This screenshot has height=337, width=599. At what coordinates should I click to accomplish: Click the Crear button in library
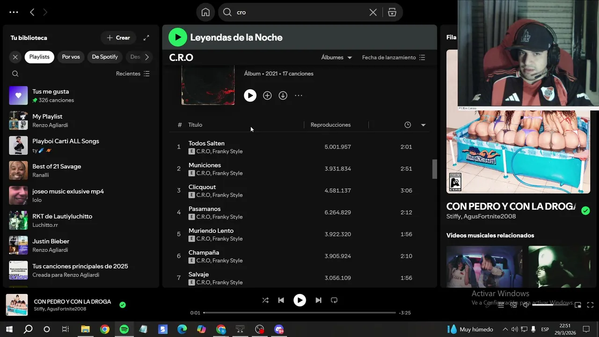pyautogui.click(x=118, y=37)
